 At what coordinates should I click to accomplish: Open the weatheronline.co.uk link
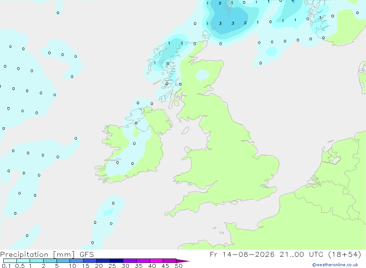pyautogui.click(x=335, y=265)
